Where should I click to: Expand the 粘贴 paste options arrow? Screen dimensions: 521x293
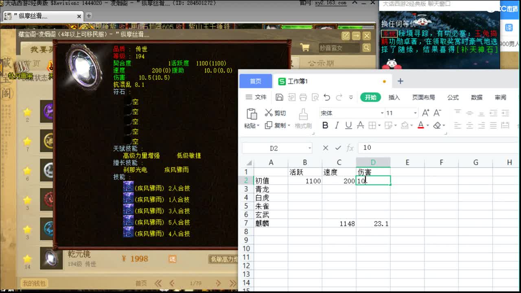[258, 126]
